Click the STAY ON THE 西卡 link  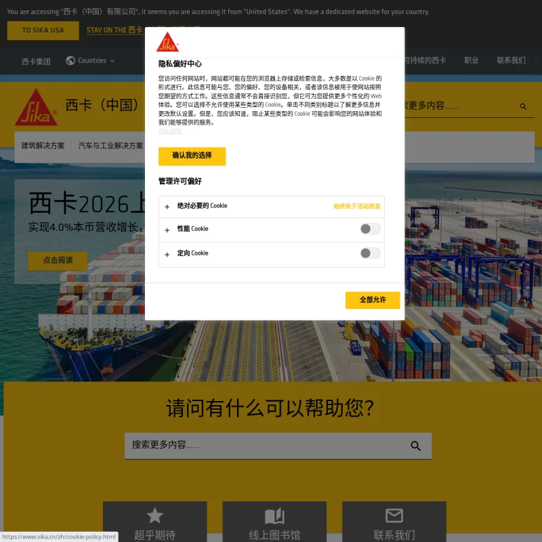(x=114, y=30)
